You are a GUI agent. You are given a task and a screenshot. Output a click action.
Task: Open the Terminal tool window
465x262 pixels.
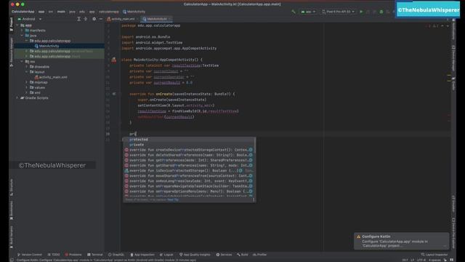tap(95, 255)
